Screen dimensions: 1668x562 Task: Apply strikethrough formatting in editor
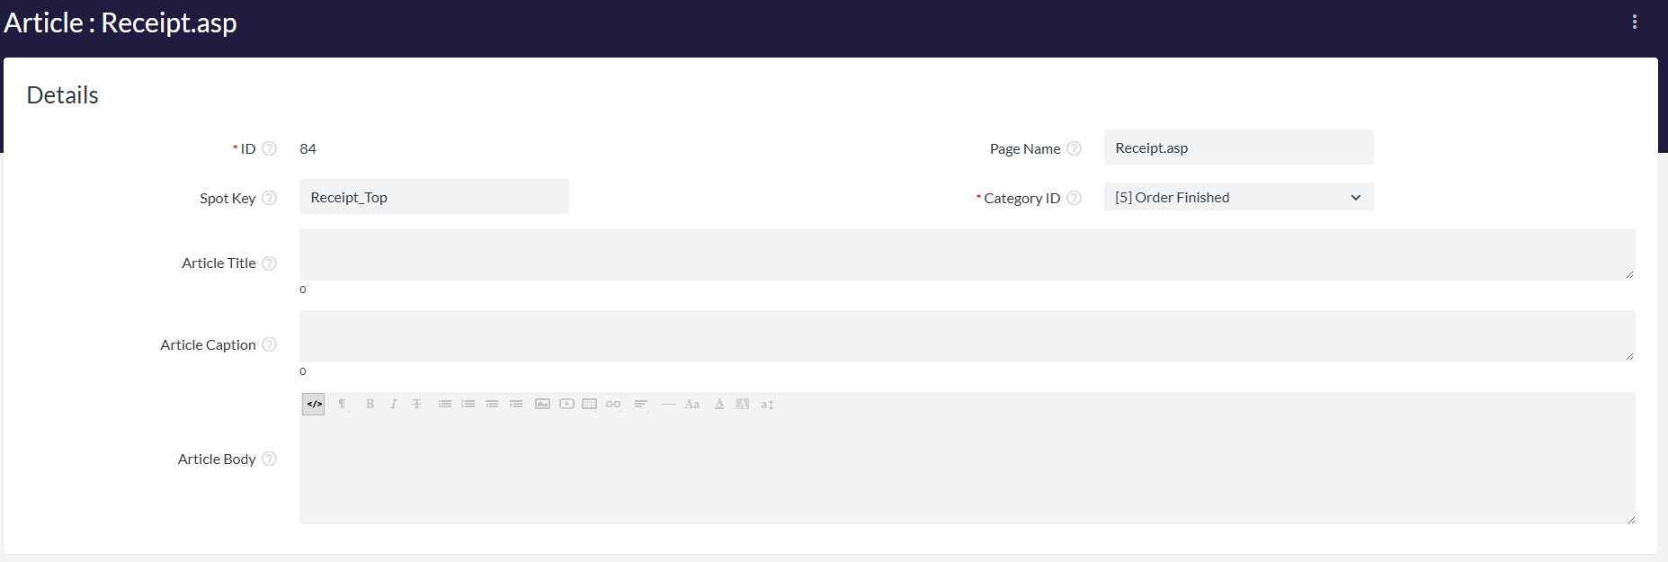[x=417, y=405]
